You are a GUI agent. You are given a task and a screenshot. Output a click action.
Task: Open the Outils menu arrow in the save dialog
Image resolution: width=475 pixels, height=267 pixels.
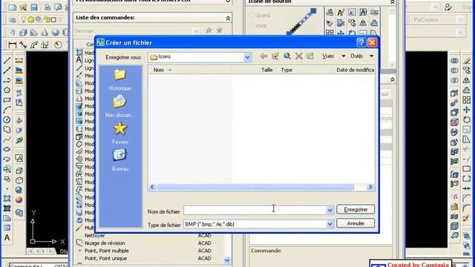point(371,56)
